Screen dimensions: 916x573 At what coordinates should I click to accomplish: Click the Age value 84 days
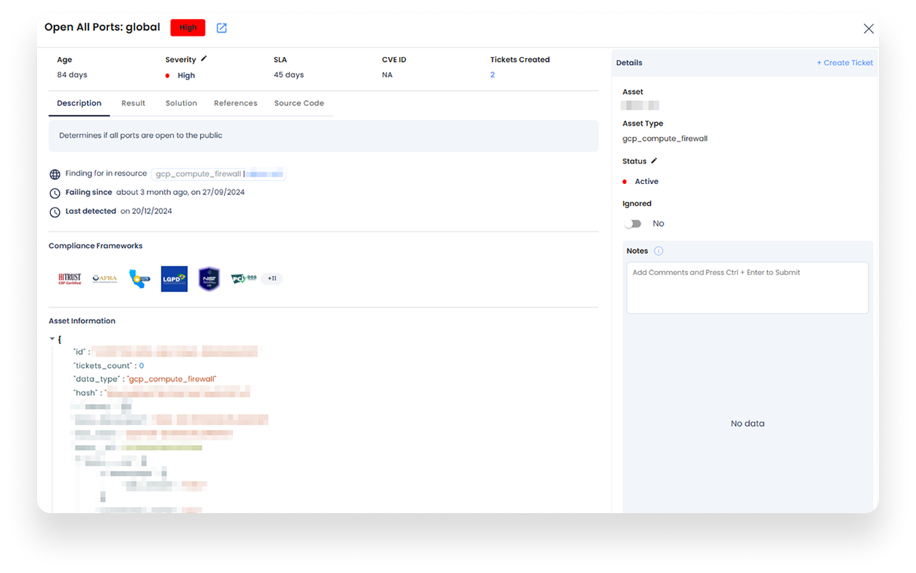click(72, 75)
